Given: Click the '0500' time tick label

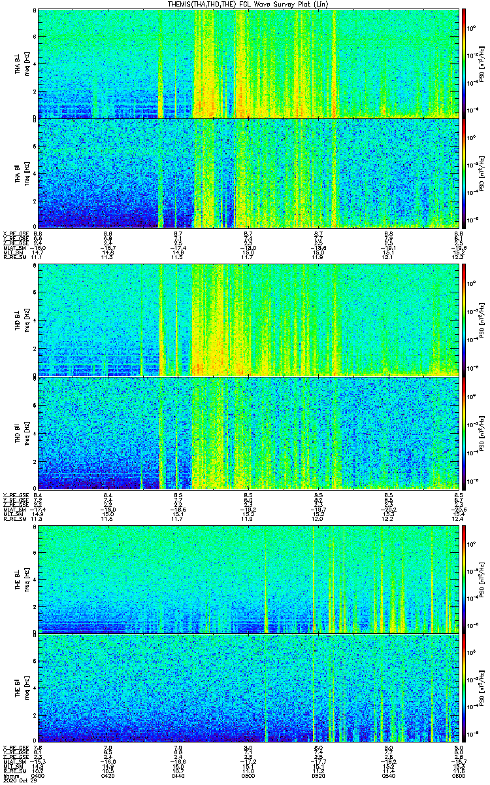Looking at the screenshot, I should pos(248,775).
